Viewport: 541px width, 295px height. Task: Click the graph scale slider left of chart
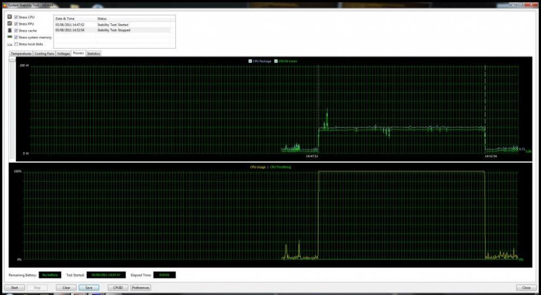[x=12, y=60]
